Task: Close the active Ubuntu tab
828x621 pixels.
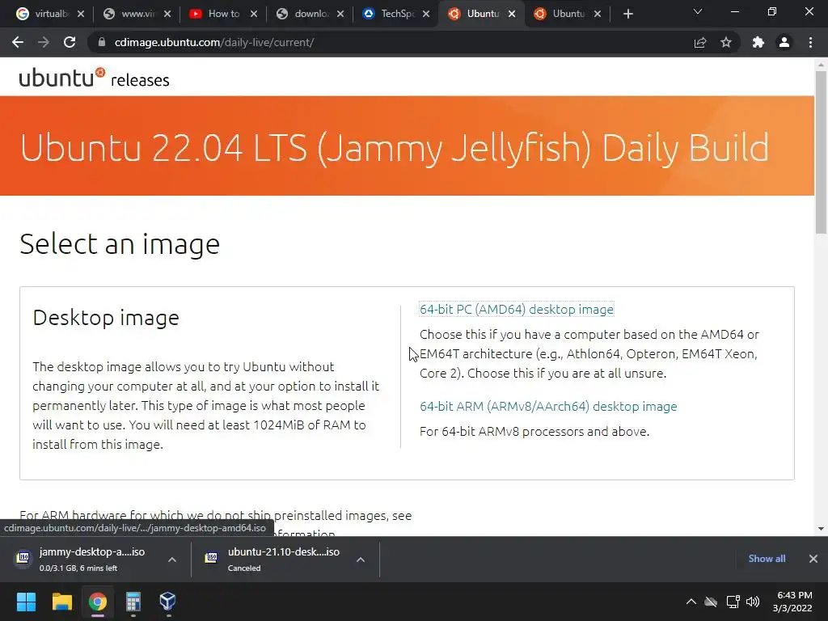Action: (x=512, y=14)
